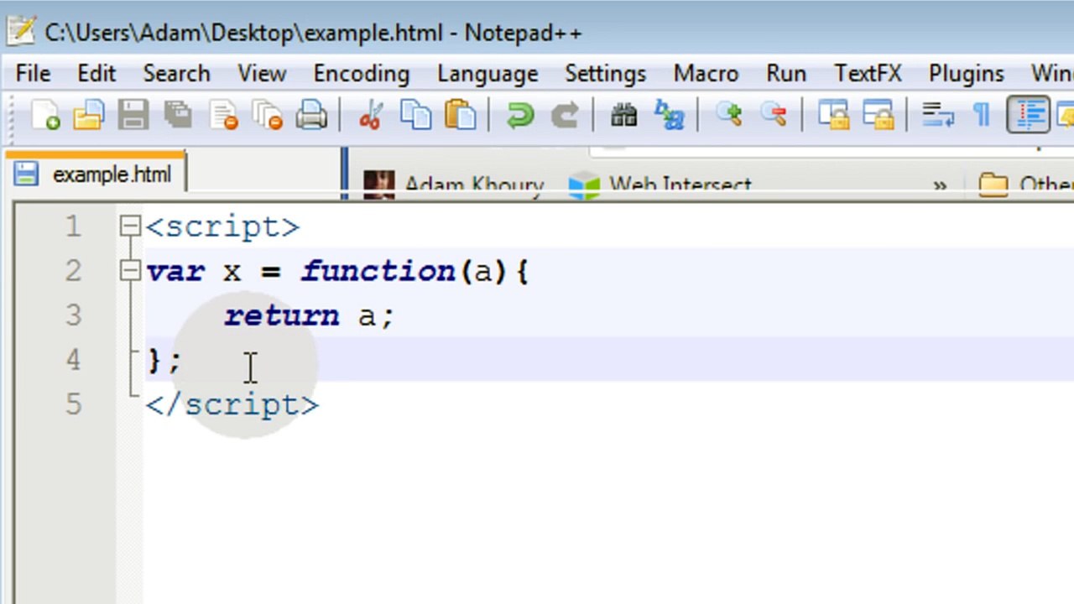The image size is (1074, 604).
Task: Toggle show all characters pilcrow icon
Action: (982, 115)
